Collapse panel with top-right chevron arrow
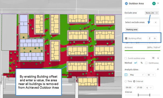This screenshot has height=98, width=163. (x=158, y=3)
